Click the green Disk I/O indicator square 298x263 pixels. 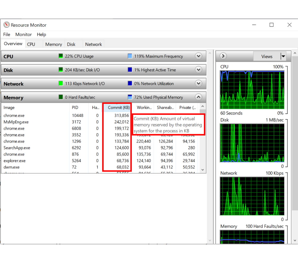coord(61,70)
